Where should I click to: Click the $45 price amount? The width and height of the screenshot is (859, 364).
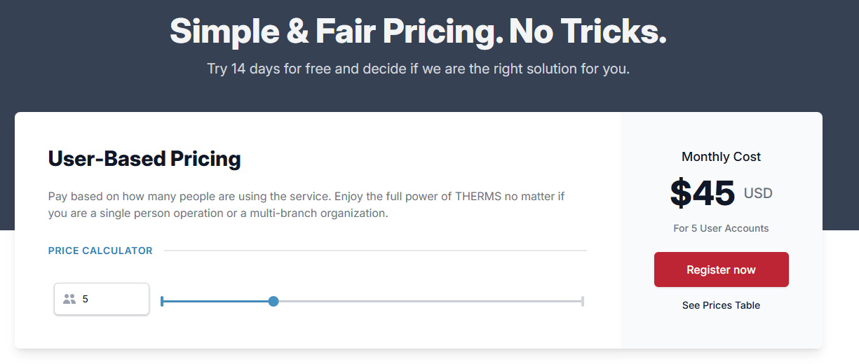(703, 193)
